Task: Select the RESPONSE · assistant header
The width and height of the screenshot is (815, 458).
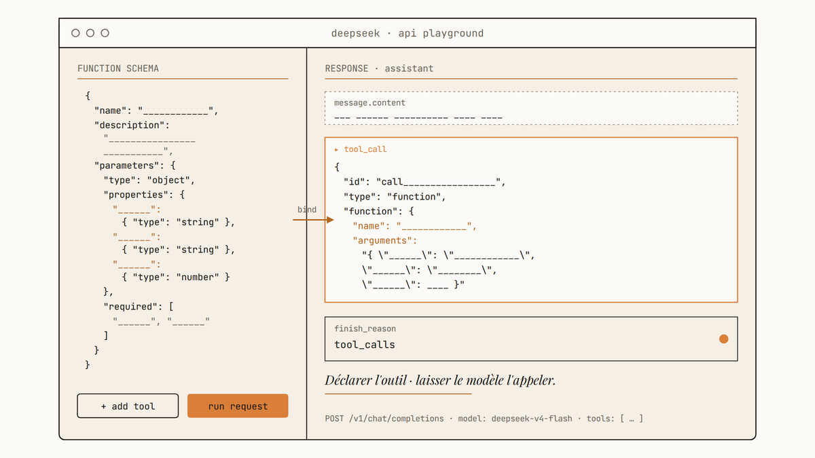Action: click(379, 69)
